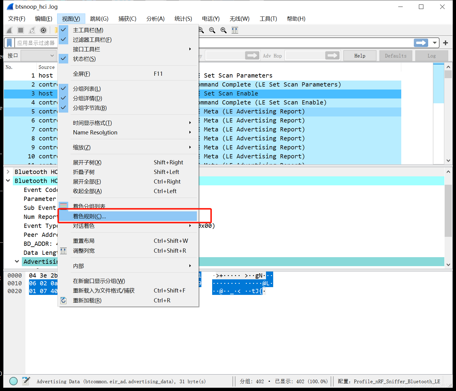The image size is (456, 391).
Task: Collapse the Advertising Data tree node
Action: (x=17, y=261)
